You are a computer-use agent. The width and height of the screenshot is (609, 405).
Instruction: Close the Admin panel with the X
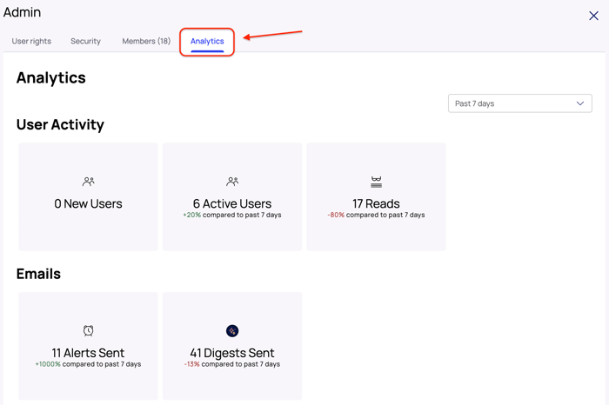[593, 16]
